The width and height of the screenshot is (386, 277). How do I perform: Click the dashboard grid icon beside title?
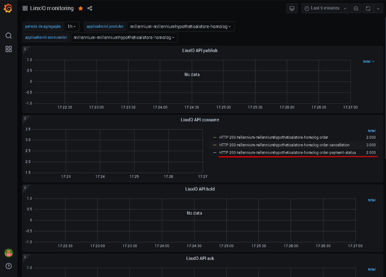(x=25, y=8)
